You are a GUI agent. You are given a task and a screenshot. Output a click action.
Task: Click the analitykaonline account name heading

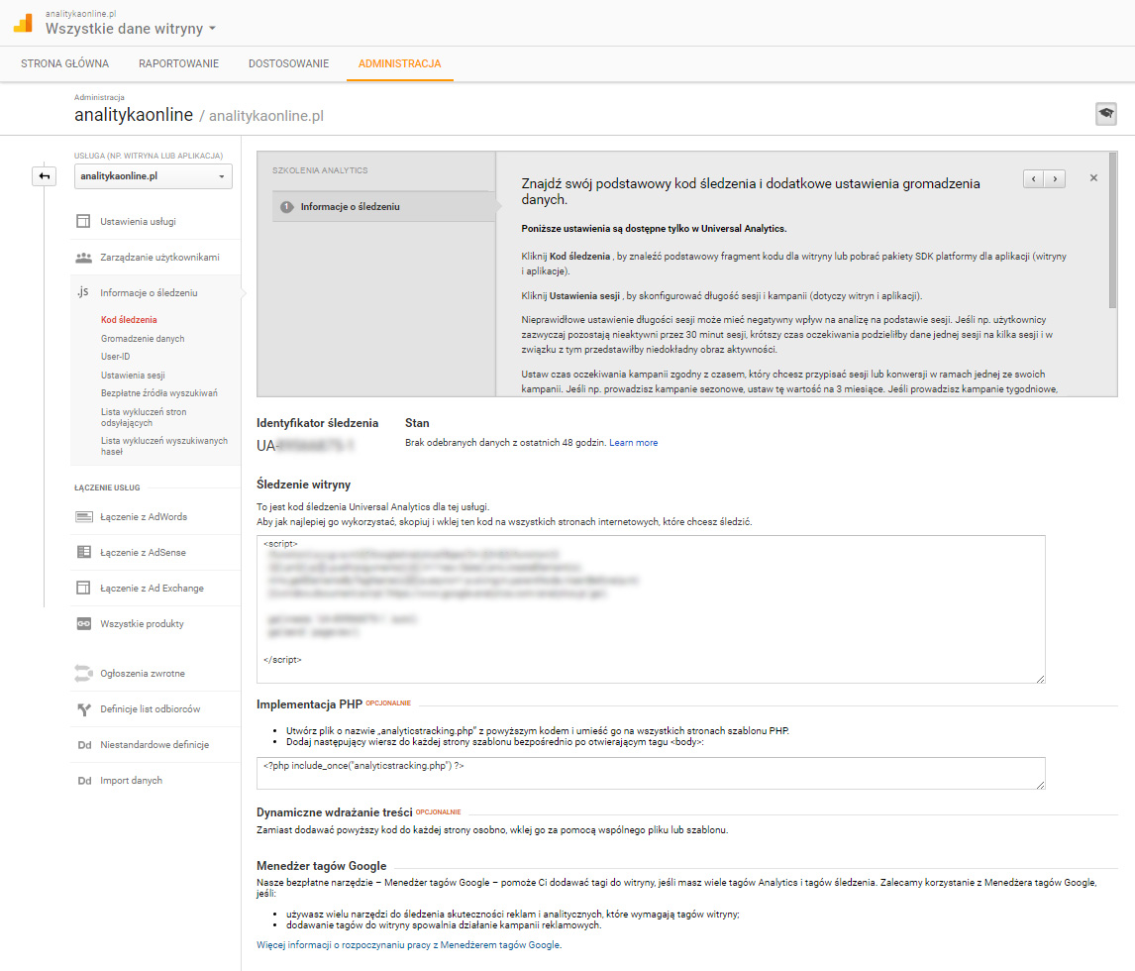(x=134, y=114)
